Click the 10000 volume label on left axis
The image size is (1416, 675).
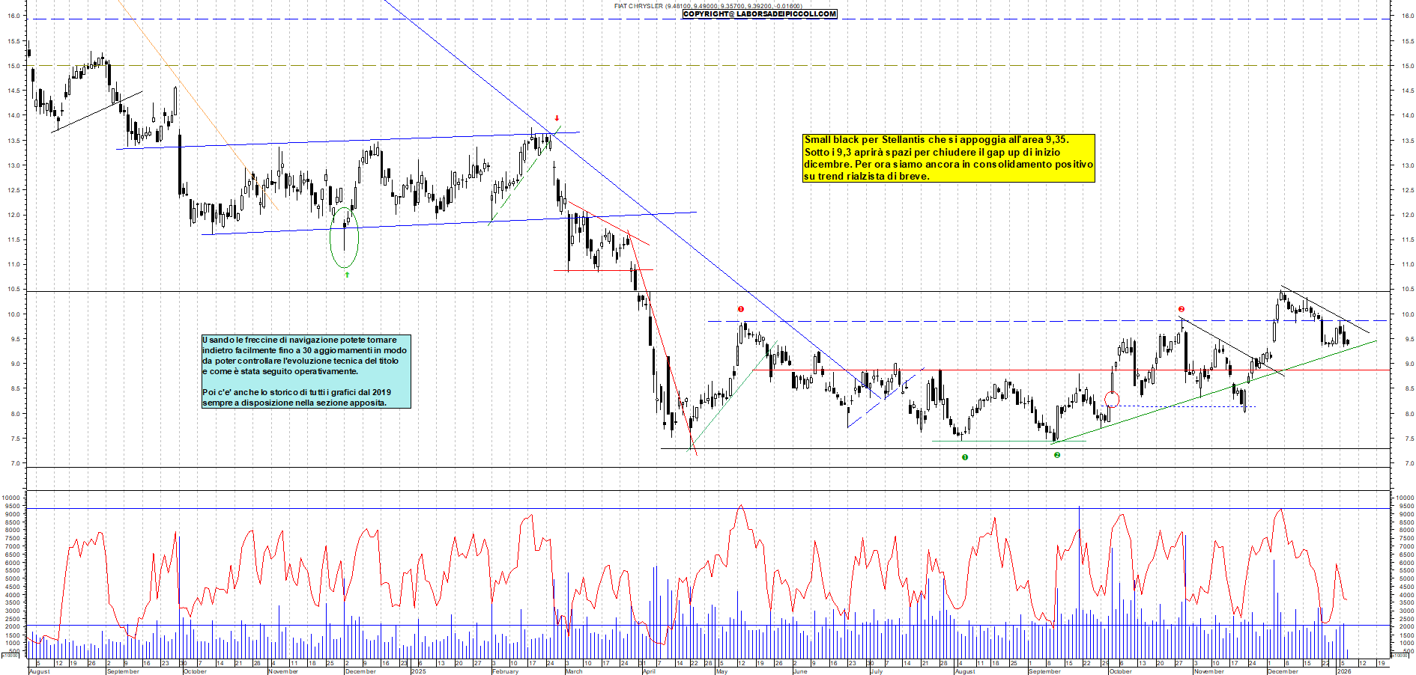coord(11,498)
